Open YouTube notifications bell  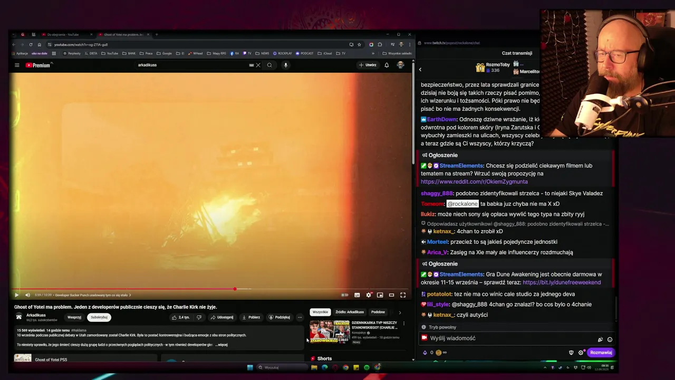click(387, 65)
